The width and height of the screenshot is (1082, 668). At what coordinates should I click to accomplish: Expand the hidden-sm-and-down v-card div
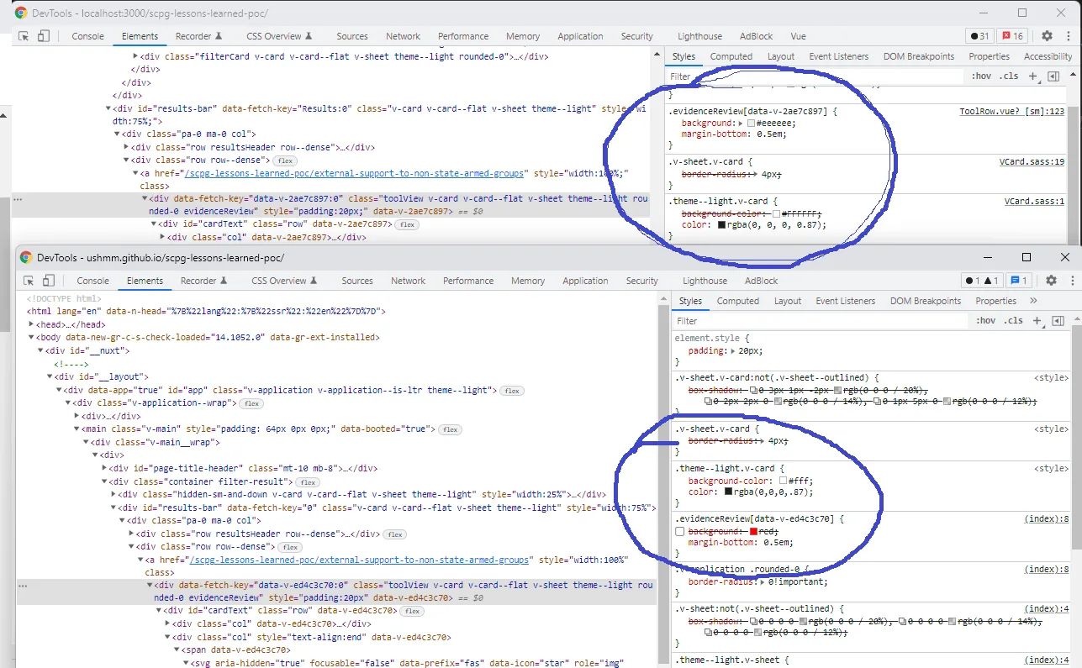point(113,494)
